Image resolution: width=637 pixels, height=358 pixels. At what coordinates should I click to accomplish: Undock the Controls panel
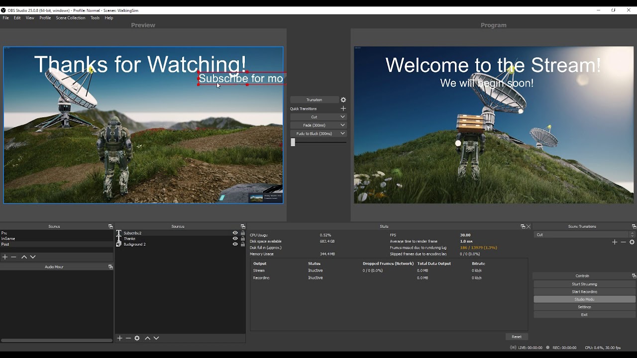pyautogui.click(x=634, y=275)
